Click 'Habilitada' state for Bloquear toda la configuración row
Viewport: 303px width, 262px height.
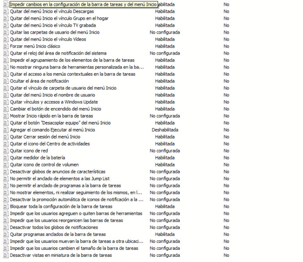coord(165,207)
